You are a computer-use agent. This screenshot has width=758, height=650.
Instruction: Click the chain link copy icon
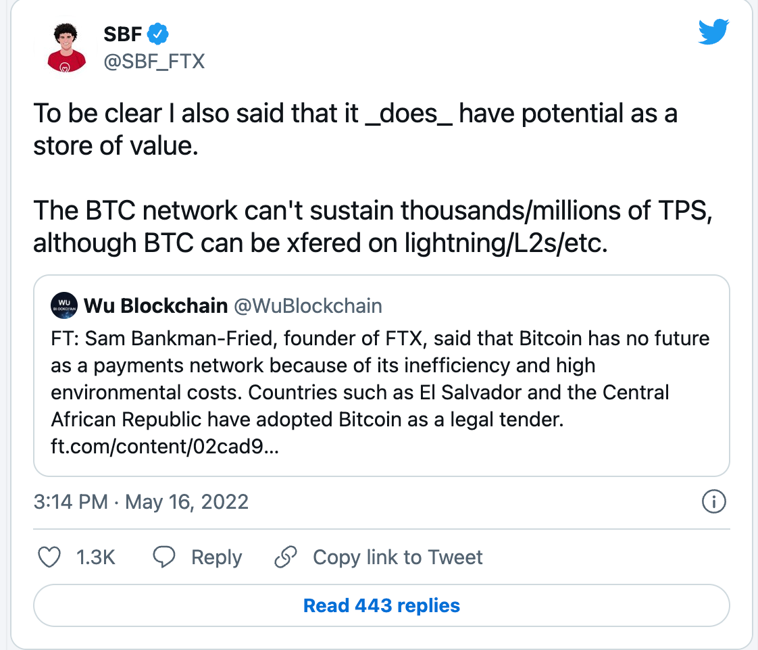pyautogui.click(x=286, y=557)
